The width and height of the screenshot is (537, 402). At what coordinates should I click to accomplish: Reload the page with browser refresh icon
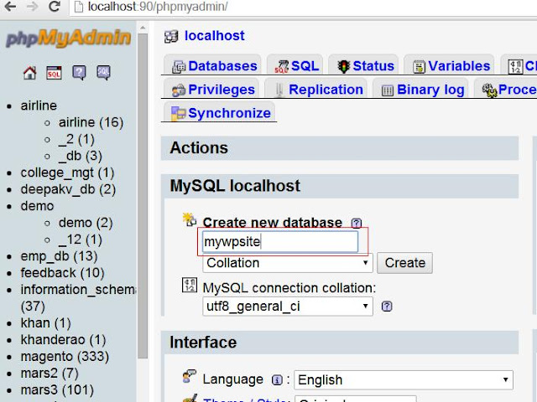(54, 8)
